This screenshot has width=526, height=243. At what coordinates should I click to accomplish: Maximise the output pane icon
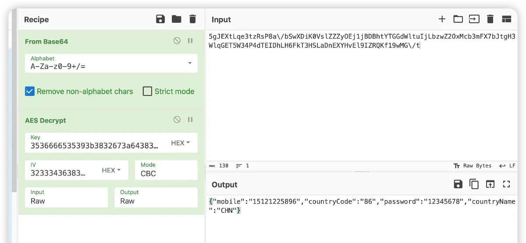[x=507, y=184]
